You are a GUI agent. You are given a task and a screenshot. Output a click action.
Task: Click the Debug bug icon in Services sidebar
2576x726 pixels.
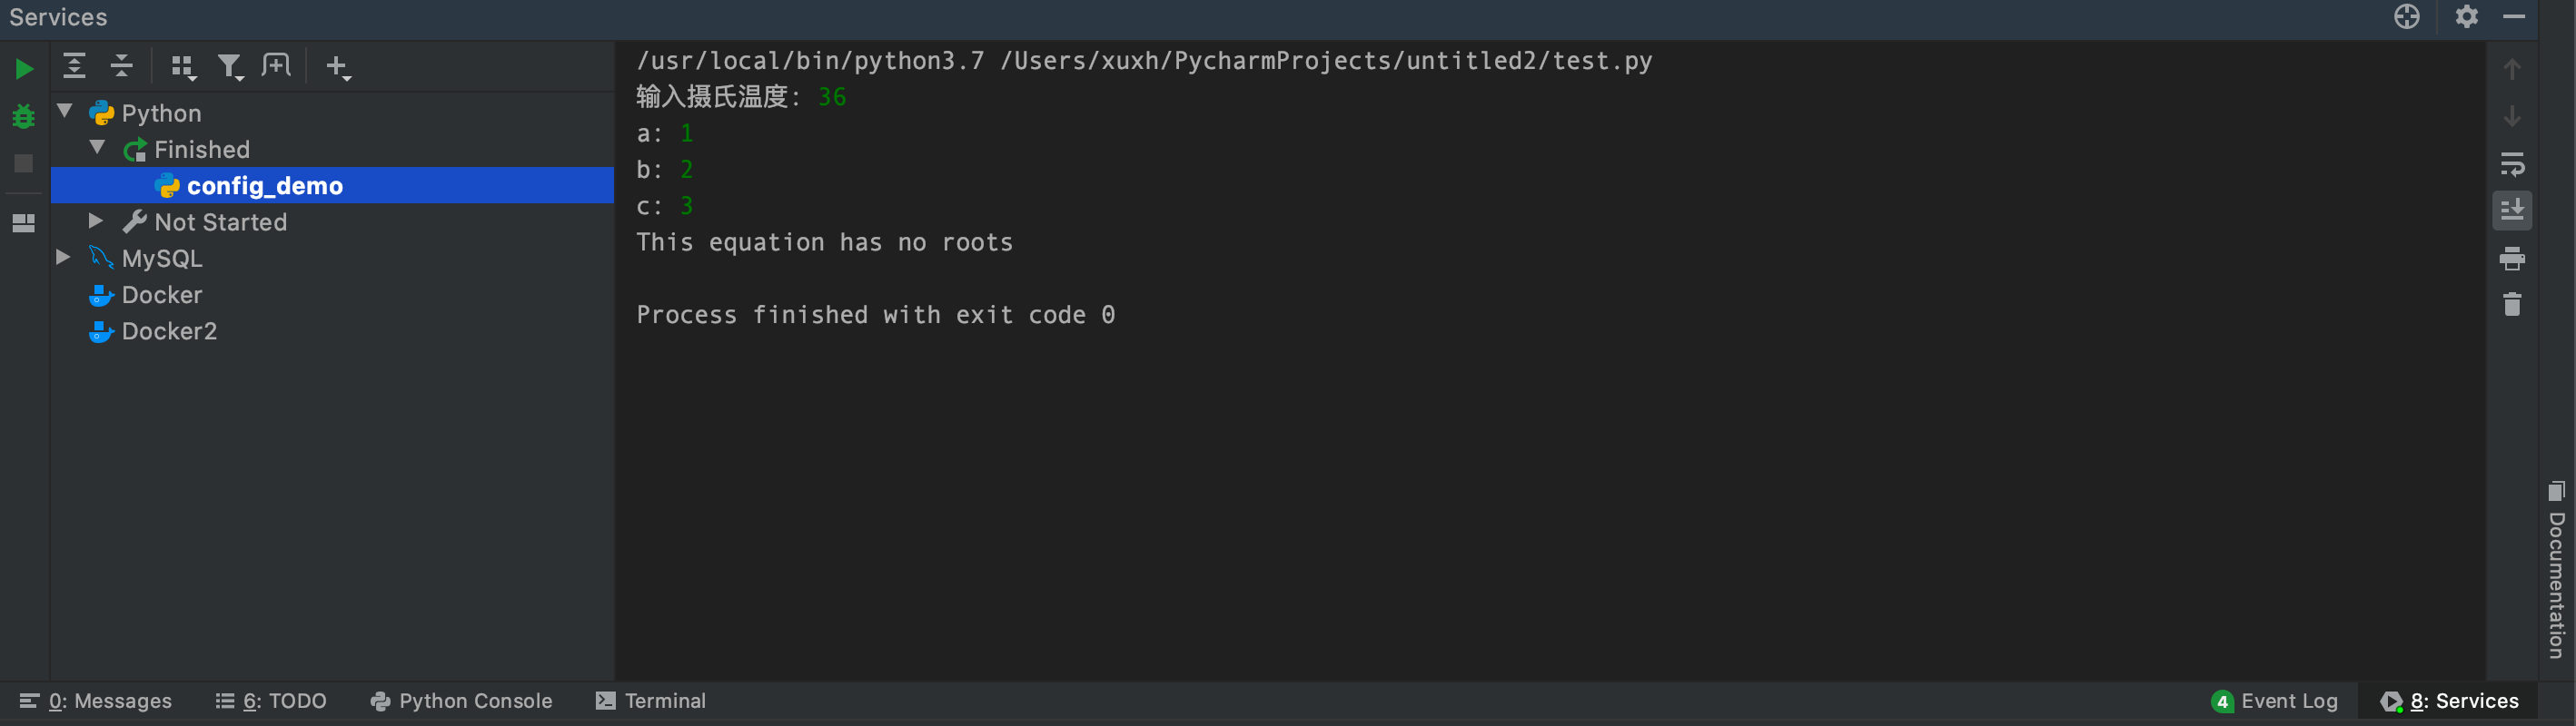coord(24,117)
